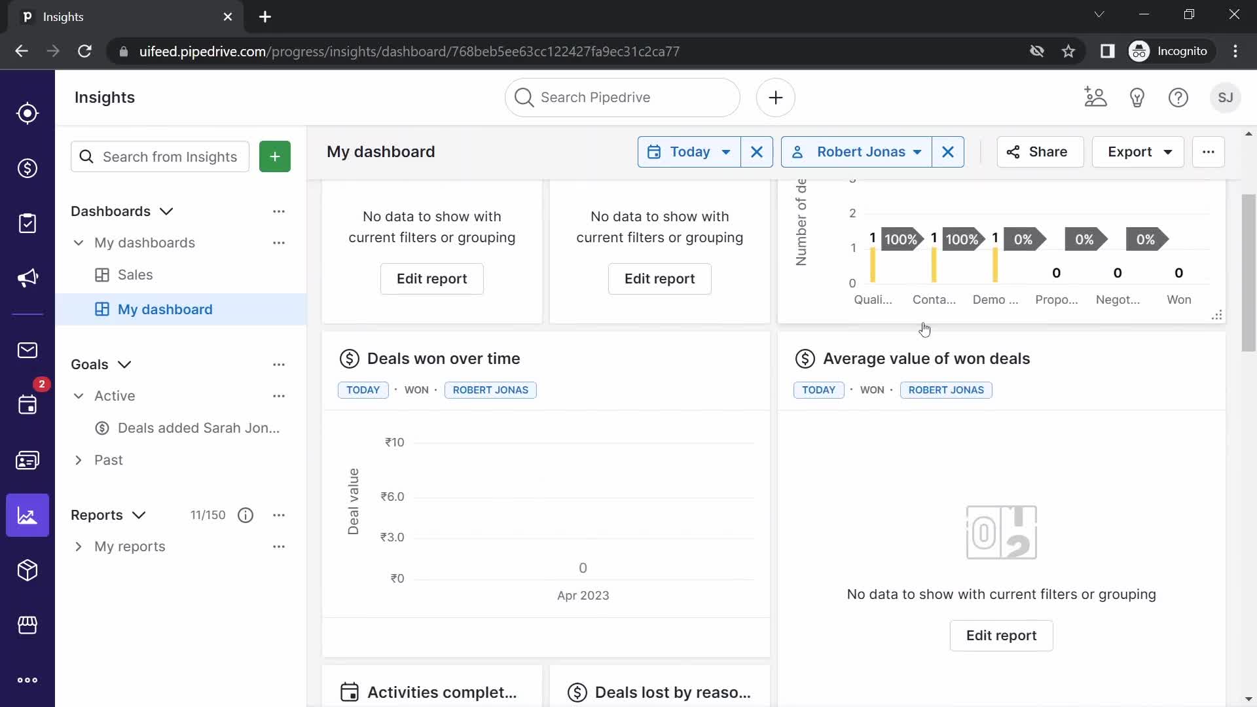Open the Help question mark icon
Viewport: 1257px width, 707px height.
pyautogui.click(x=1178, y=98)
